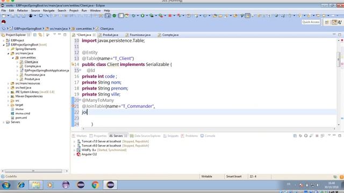This screenshot has height=193, width=344.
Task: Toggle the highlighted Mark Occurrences button
Action: click(247, 16)
